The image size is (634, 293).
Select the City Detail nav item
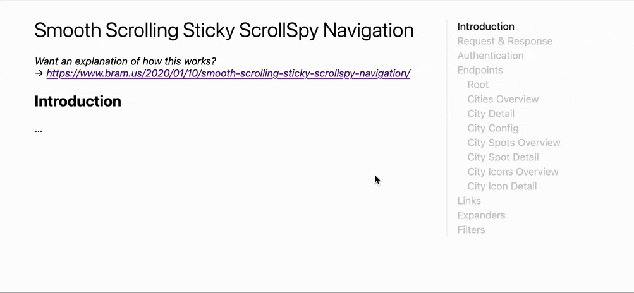click(491, 114)
